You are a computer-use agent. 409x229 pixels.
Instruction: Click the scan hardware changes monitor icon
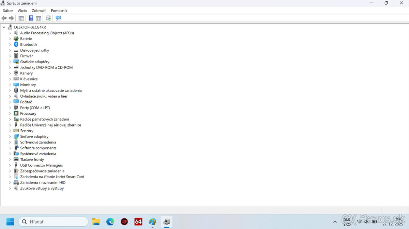pyautogui.click(x=58, y=18)
